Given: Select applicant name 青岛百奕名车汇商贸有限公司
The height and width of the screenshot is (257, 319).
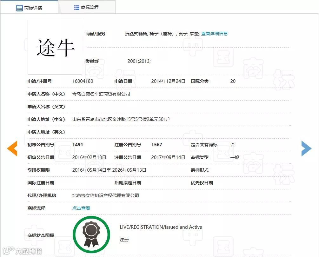Looking at the screenshot, I should pyautogui.click(x=101, y=94).
